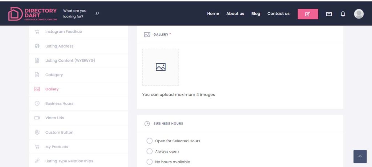
Task: Jump to Video Urls section
Action: pos(54,118)
